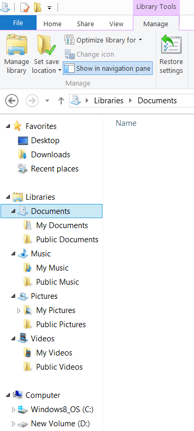Select New Volume (D:) drive

click(x=60, y=424)
